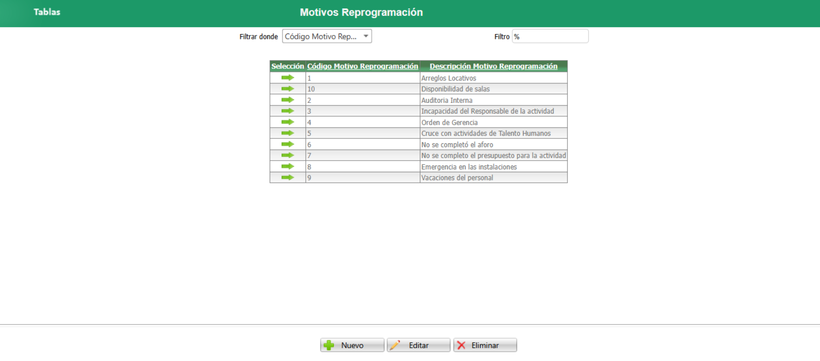820x361 pixels.
Task: Click code cell '4'
Action: click(362, 122)
